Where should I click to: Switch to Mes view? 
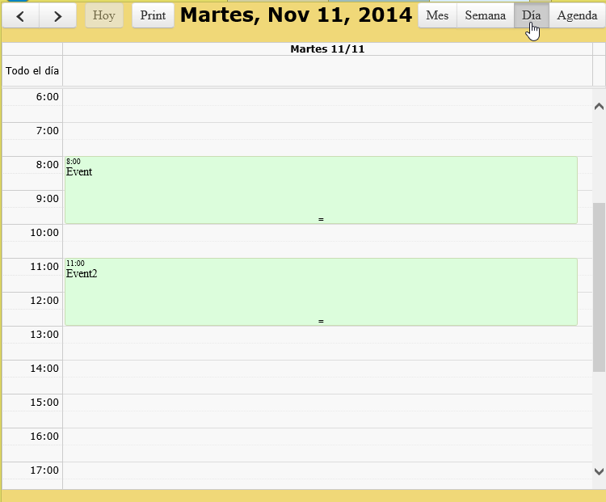(x=437, y=15)
